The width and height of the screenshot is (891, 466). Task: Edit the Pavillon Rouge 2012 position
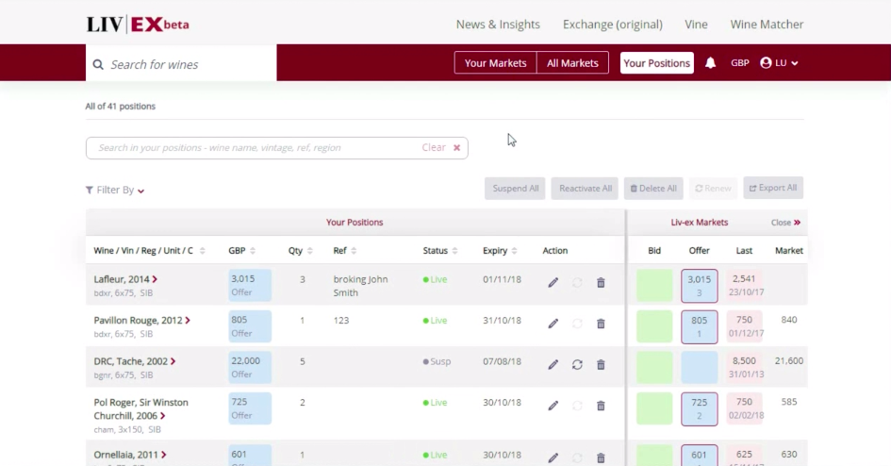pyautogui.click(x=553, y=324)
